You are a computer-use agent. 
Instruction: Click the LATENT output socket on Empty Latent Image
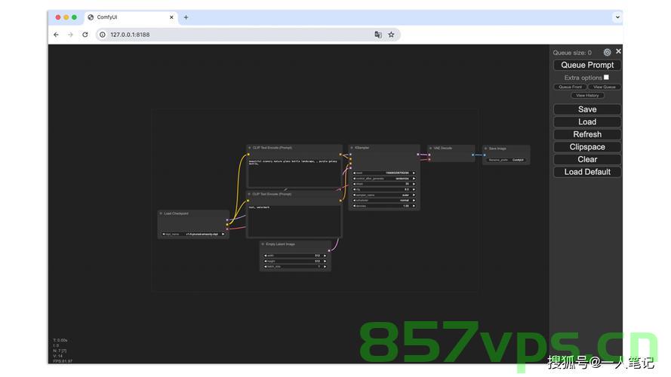click(x=329, y=250)
